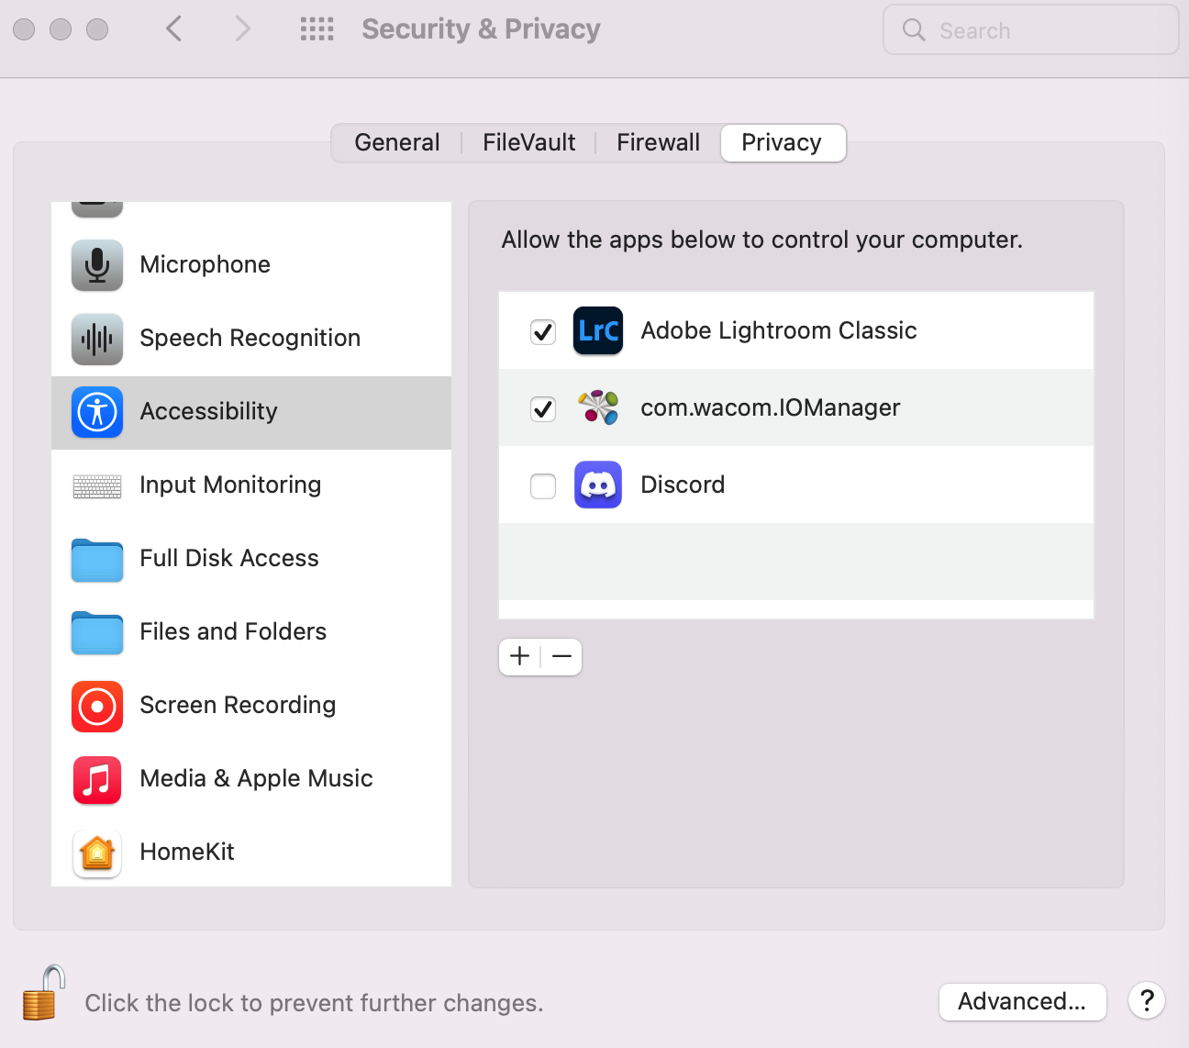The height and width of the screenshot is (1048, 1189).
Task: Select Full Disk Access in the sidebar
Action: coord(229,559)
